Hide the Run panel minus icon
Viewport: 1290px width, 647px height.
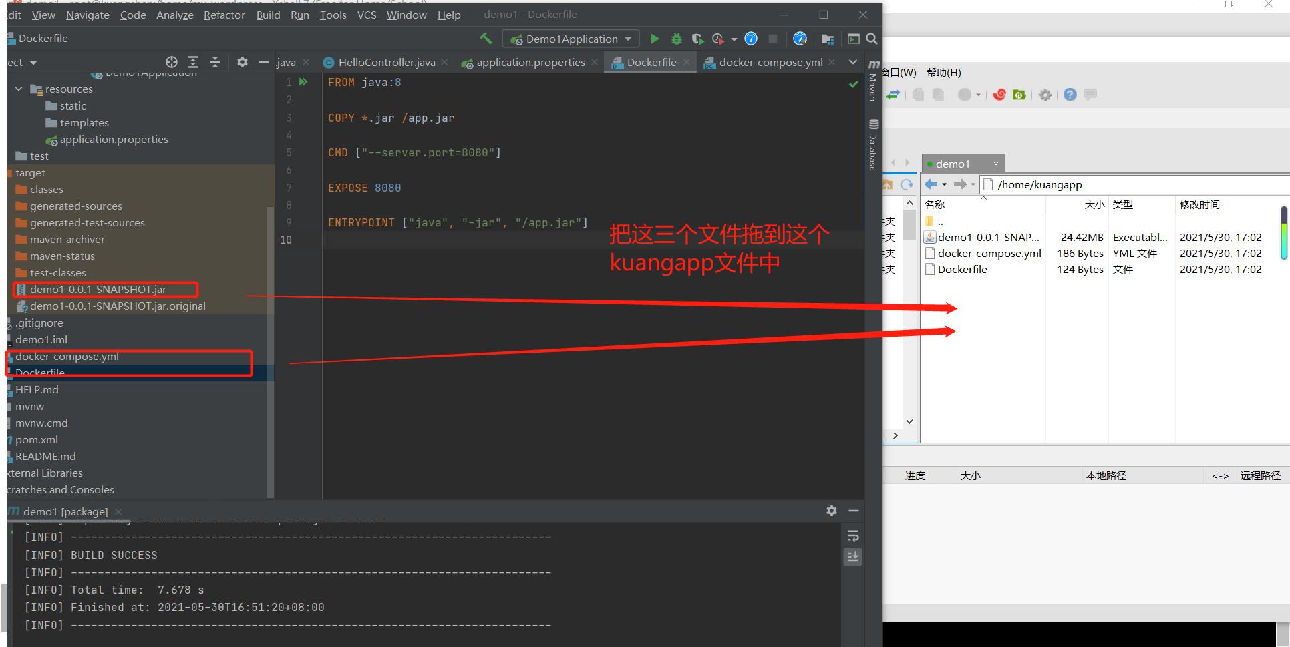(x=854, y=511)
